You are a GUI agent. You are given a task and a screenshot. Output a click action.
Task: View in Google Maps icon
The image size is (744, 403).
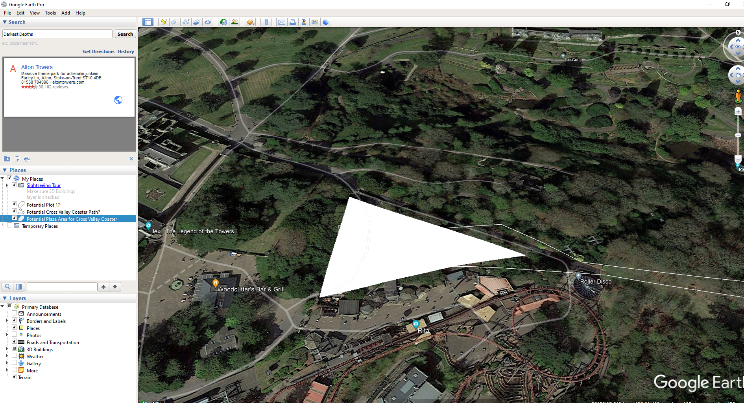pos(315,22)
